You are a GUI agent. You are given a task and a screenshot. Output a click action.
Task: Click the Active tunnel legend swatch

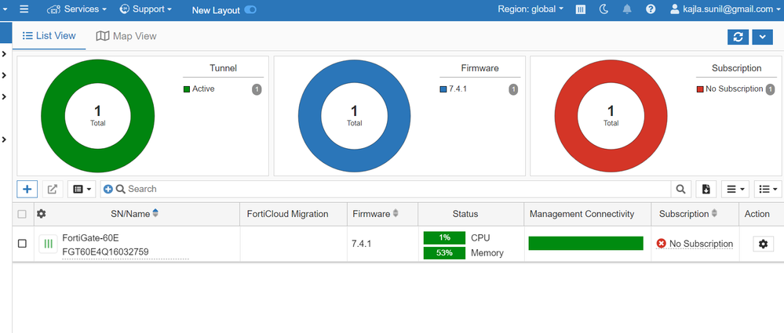point(187,89)
